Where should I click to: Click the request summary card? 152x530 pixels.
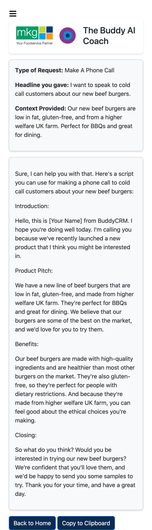[76, 105]
